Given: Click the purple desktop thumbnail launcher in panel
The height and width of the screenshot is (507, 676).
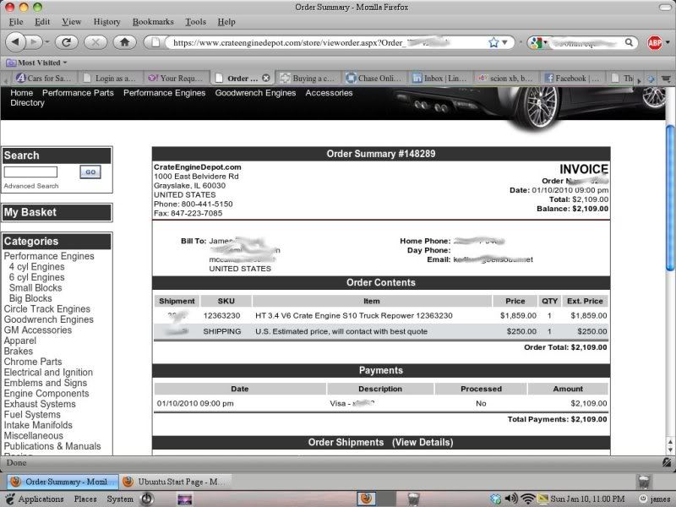Looking at the screenshot, I should click(184, 499).
